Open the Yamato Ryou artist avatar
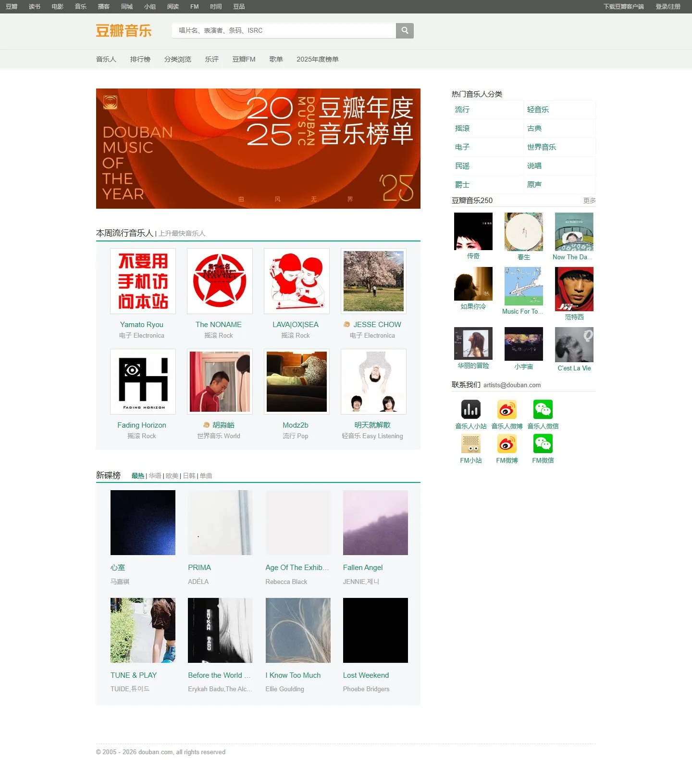This screenshot has height=760, width=692. [143, 281]
